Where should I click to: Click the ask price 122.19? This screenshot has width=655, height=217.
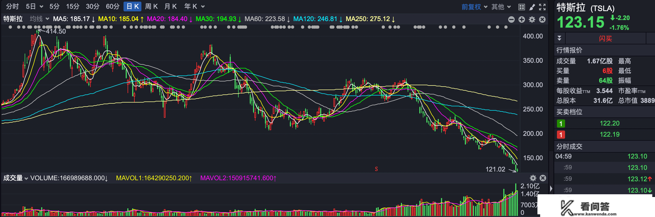(x=610, y=134)
